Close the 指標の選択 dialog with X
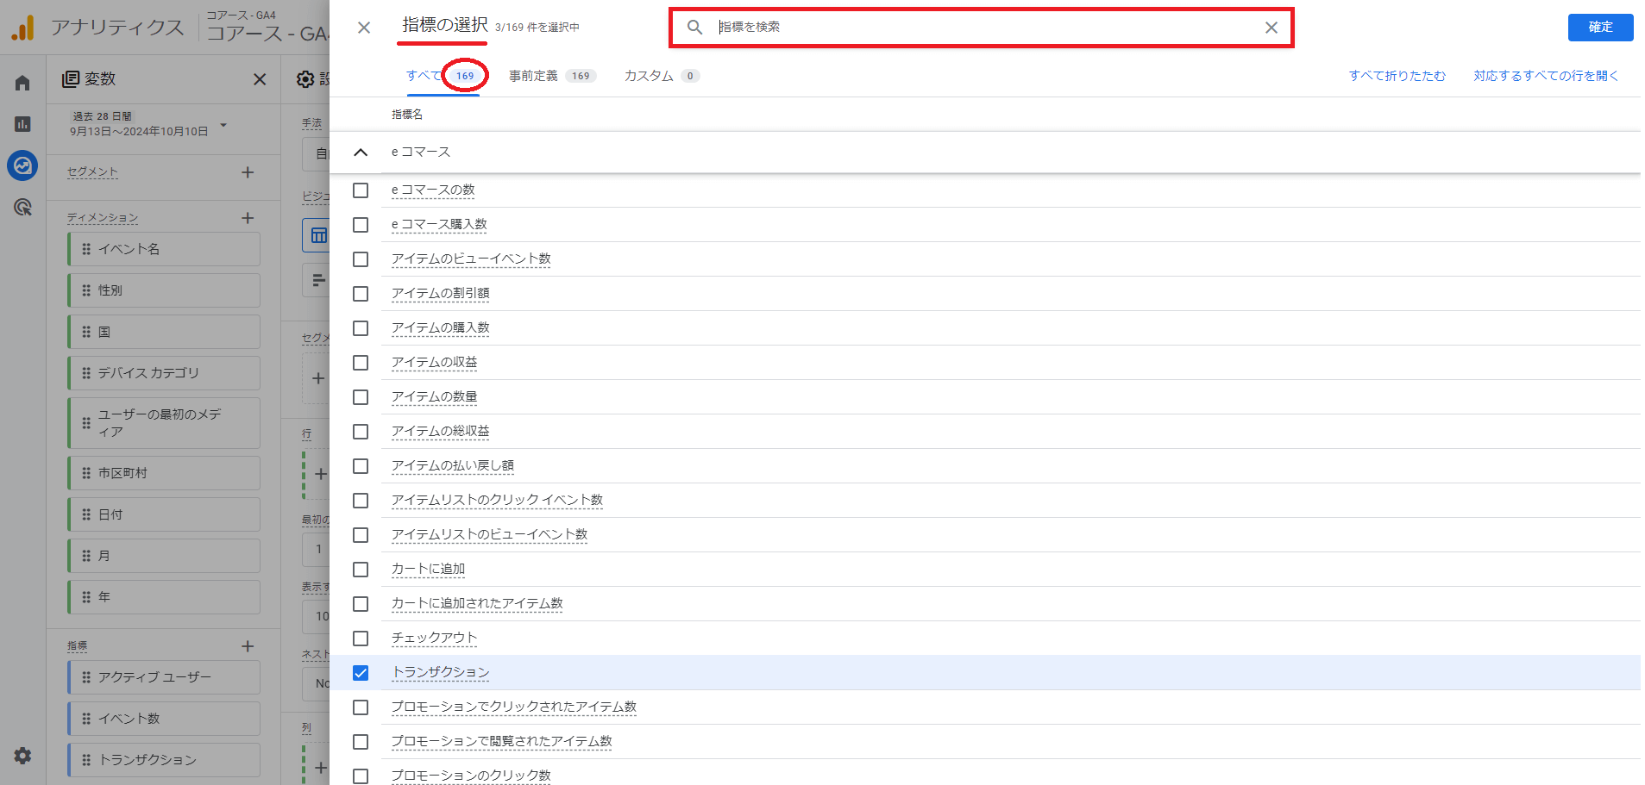1645x785 pixels. pos(364,28)
